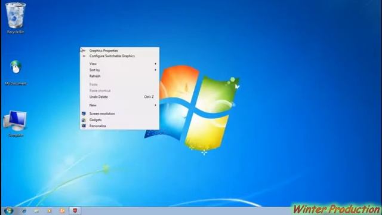Select the Computer desktop icon
This screenshot has height=215, width=382.
point(16,124)
